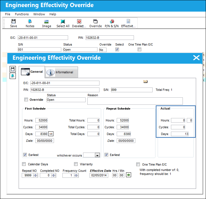The height and width of the screenshot is (199, 206).
Task: Enable the Override checkbox in the dialog
Action: [x=26, y=100]
